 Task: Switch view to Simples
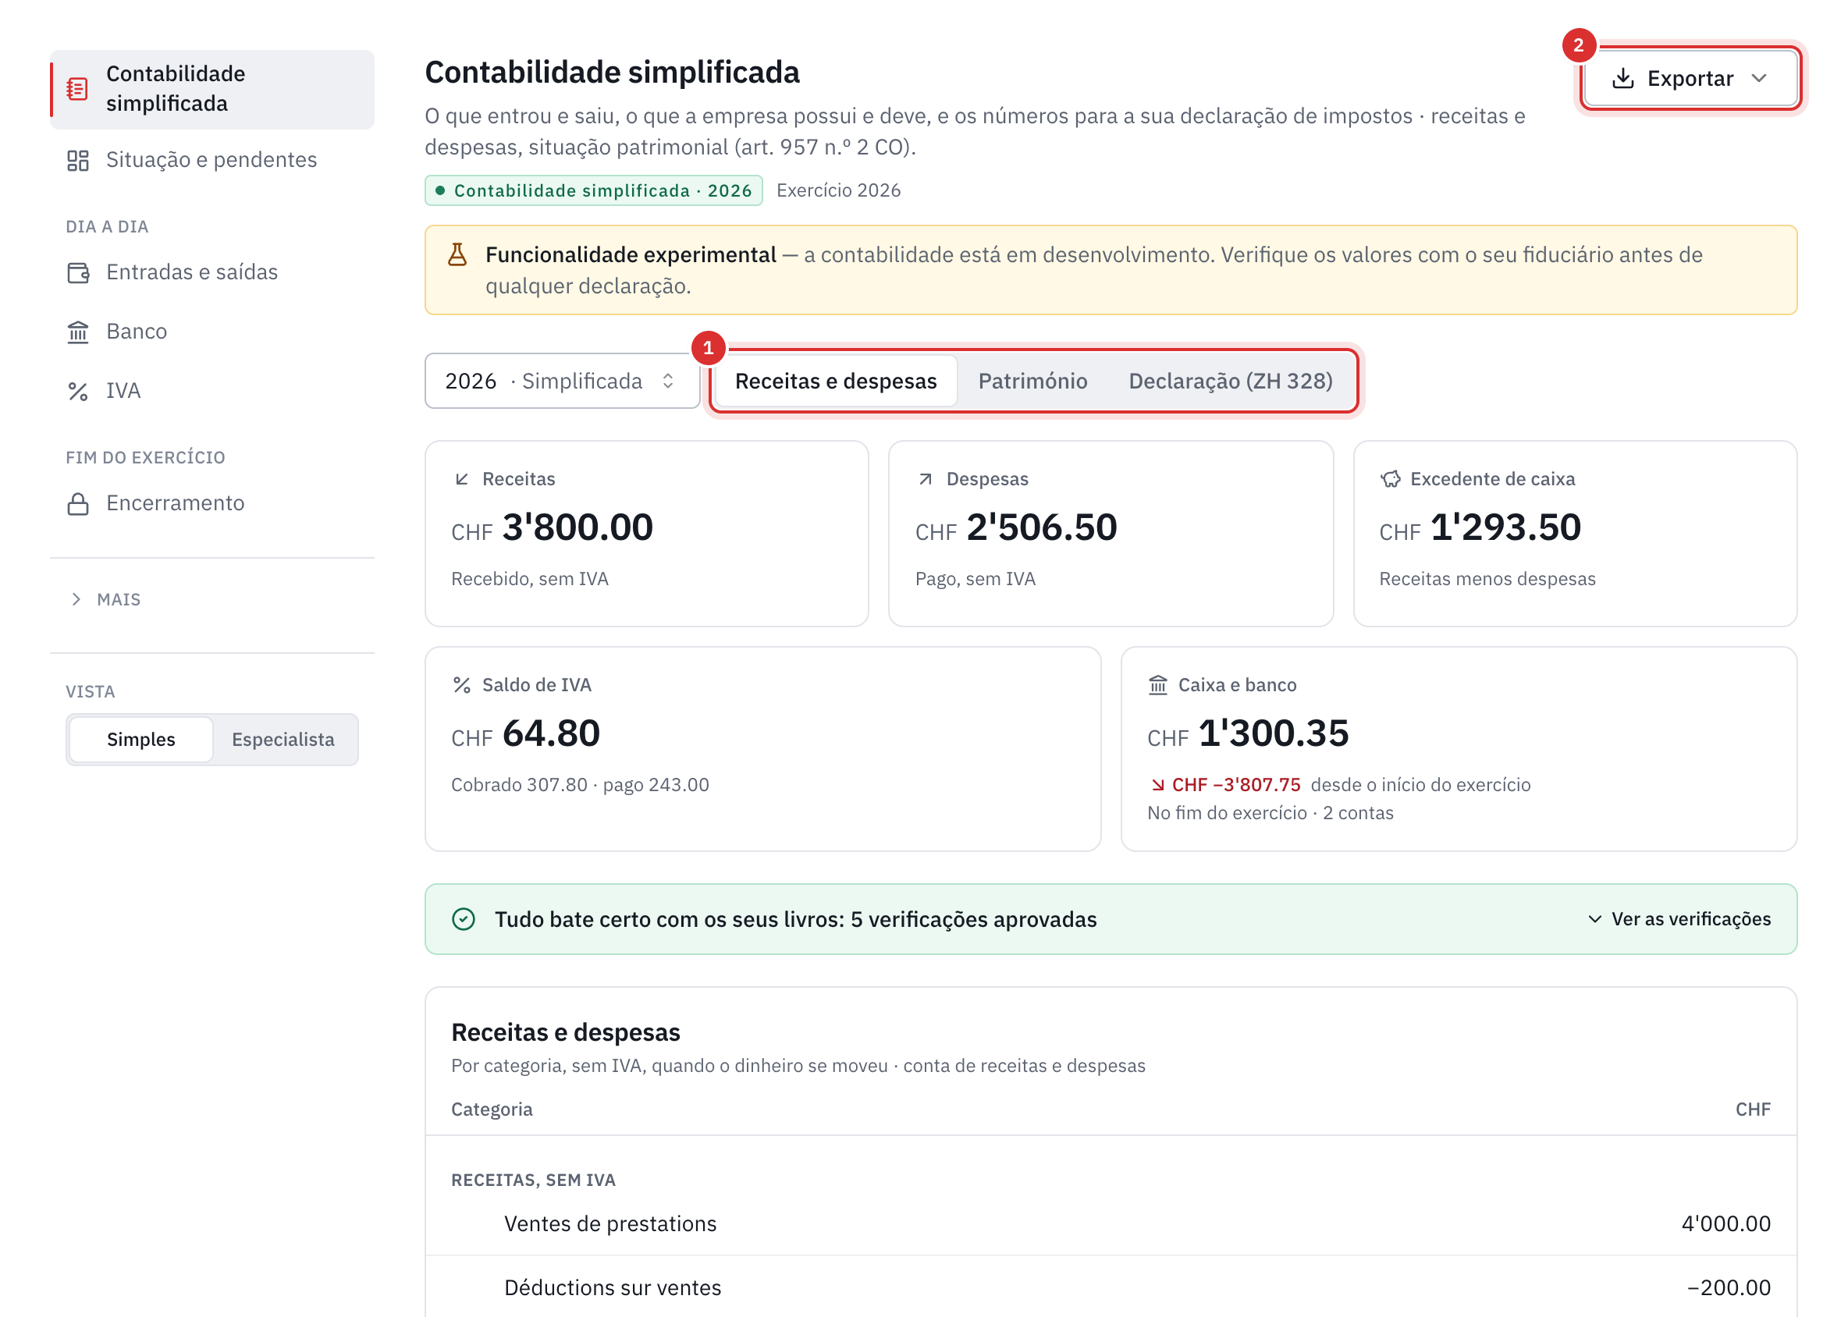[141, 740]
